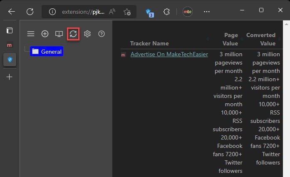The width and height of the screenshot is (290, 177).
Task: Open the hamburger menu in extension toolbar
Action: [31, 34]
